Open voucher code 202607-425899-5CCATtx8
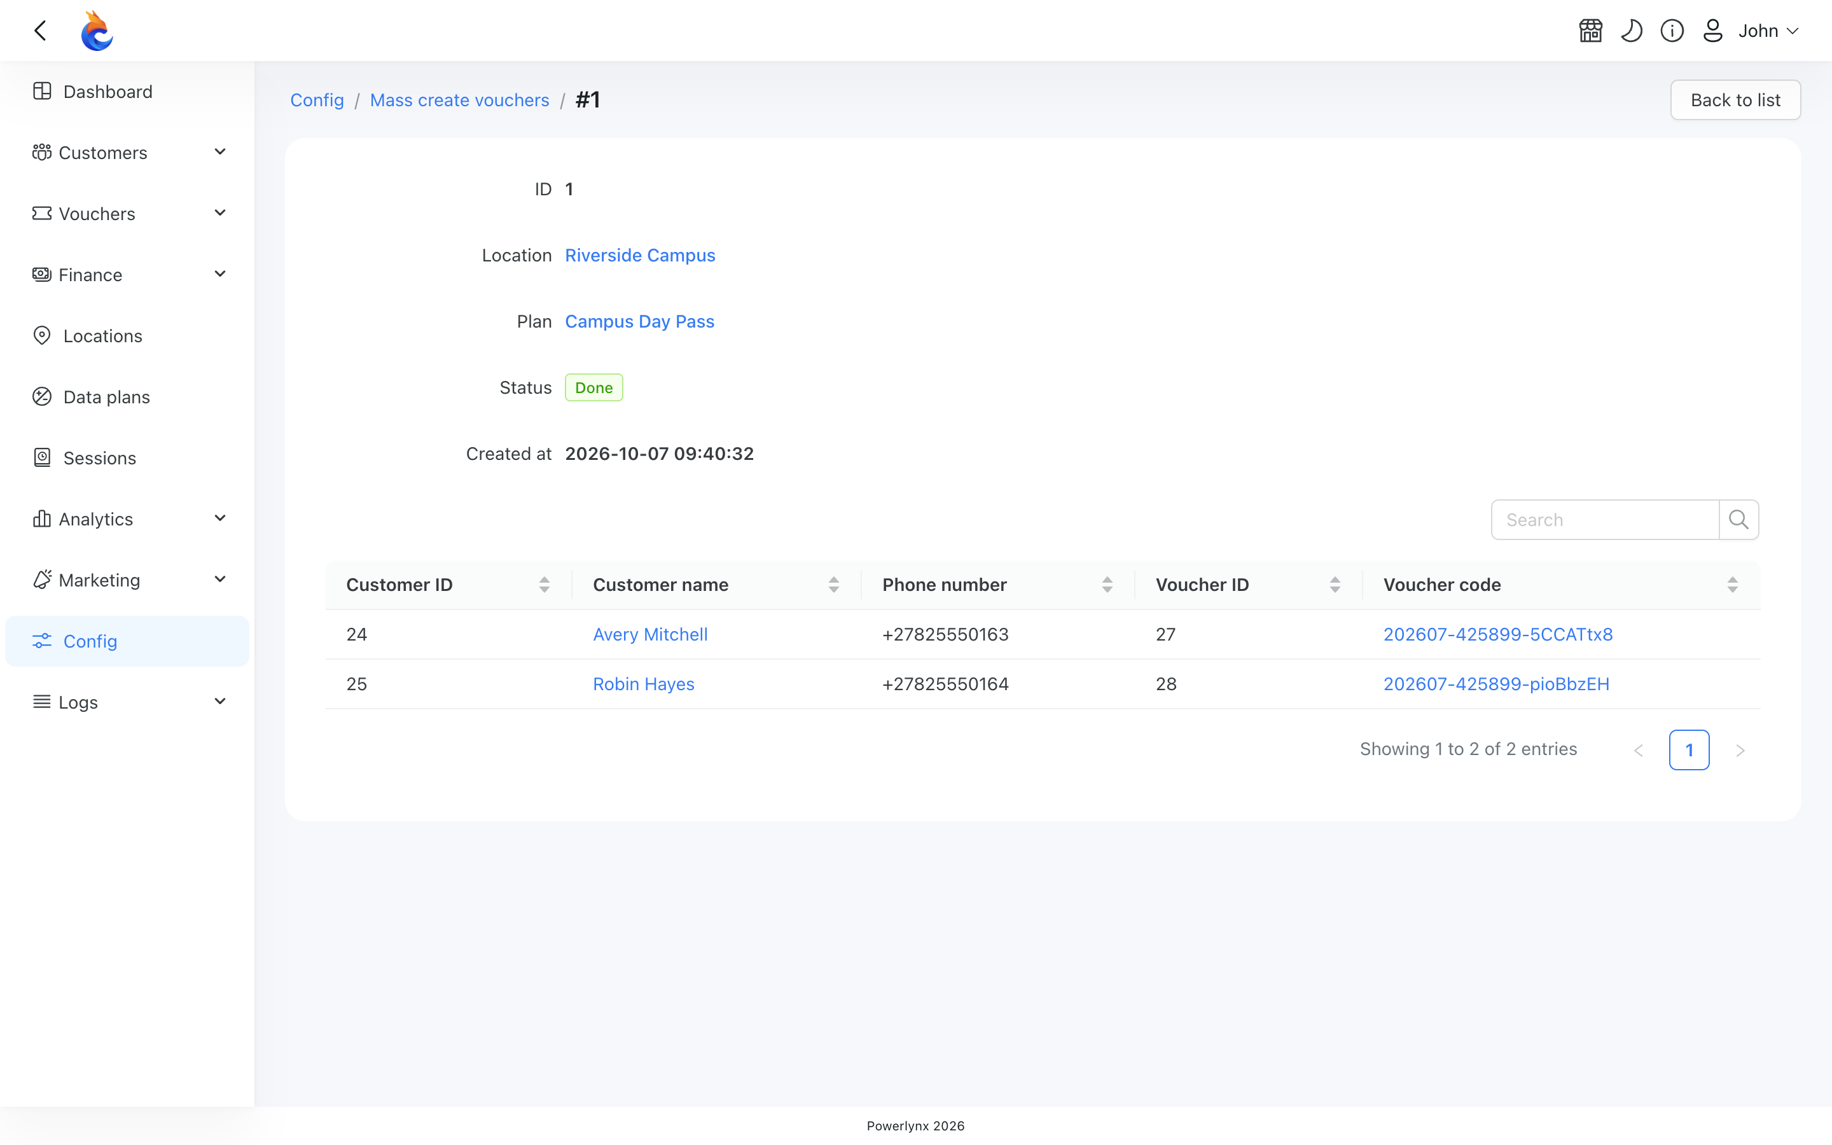The width and height of the screenshot is (1832, 1145). [1498, 635]
